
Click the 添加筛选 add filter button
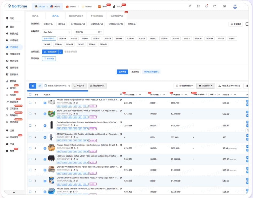(49, 59)
